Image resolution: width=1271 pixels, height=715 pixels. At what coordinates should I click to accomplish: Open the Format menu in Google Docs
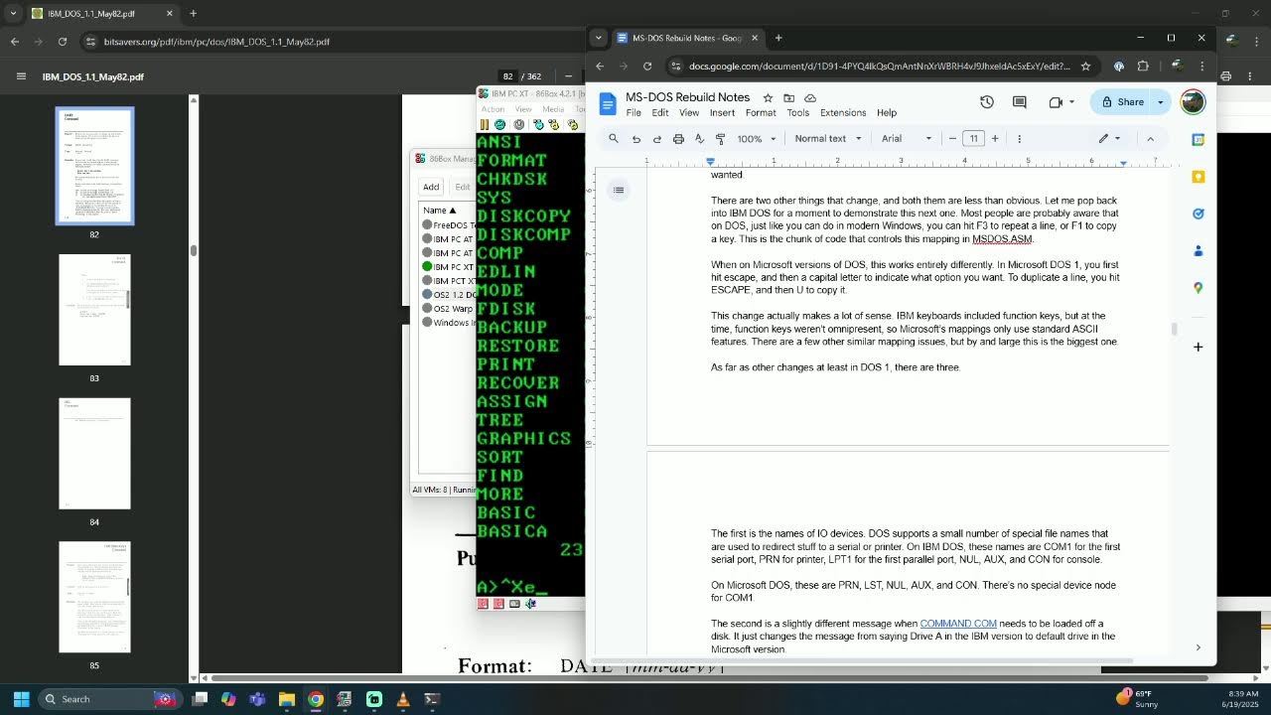761,113
